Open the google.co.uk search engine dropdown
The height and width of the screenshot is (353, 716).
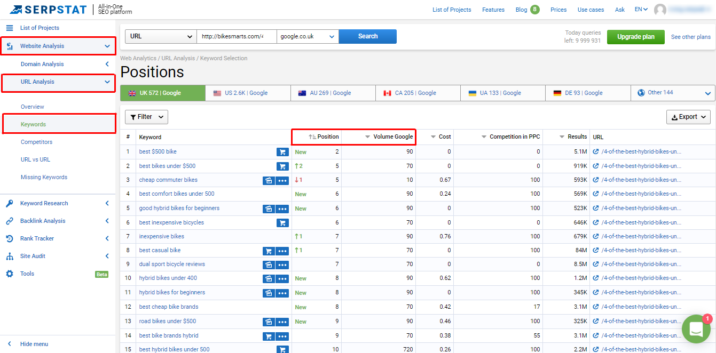[x=308, y=36]
